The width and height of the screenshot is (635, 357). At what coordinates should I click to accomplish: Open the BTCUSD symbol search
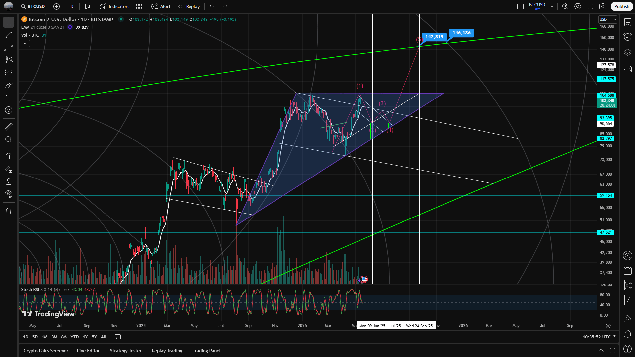point(32,6)
